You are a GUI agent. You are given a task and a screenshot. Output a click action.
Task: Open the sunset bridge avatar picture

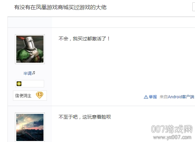30,127
